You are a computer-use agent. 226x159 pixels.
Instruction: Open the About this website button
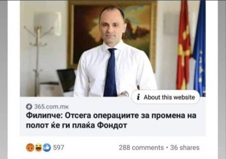[x=166, y=97]
